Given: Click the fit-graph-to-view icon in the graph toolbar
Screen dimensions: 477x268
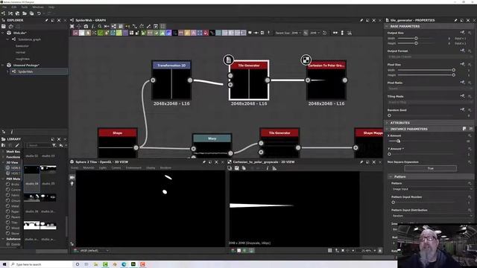Looking at the screenshot, I should point(72,27).
